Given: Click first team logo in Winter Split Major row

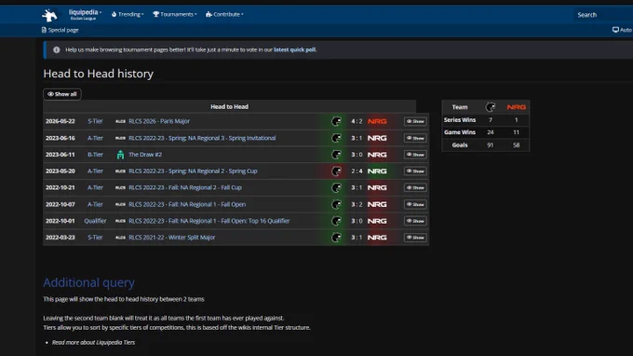Looking at the screenshot, I should (x=336, y=238).
